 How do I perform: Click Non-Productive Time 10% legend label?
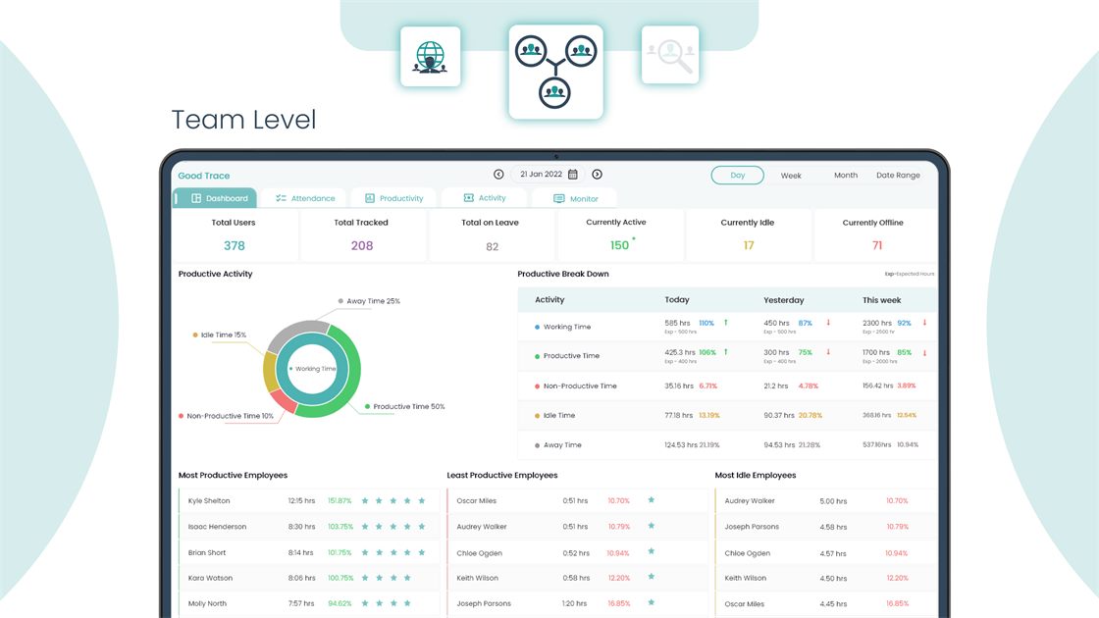click(227, 416)
